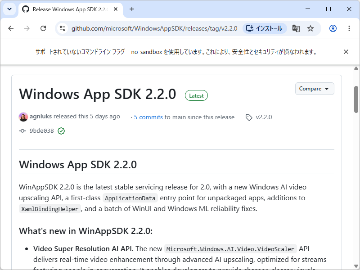Click Microsoft.Windows.AI.Video.VideoScaler code text
Image resolution: width=360 pixels, height=270 pixels.
click(230, 249)
